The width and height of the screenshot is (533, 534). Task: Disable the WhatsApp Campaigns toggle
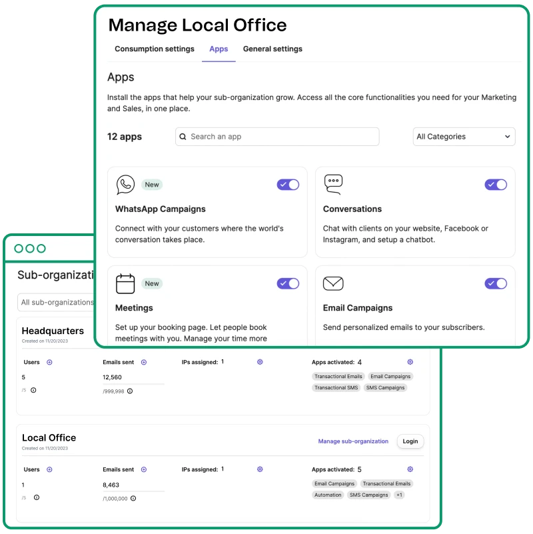(288, 185)
